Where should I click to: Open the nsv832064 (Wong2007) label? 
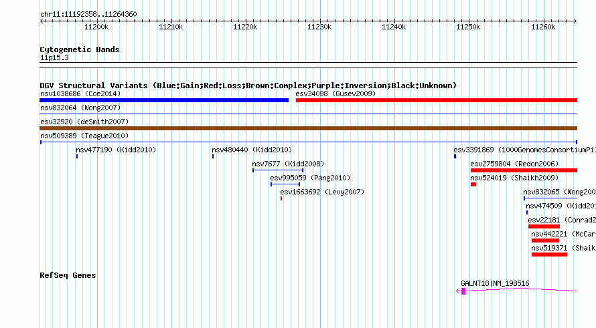pos(80,108)
